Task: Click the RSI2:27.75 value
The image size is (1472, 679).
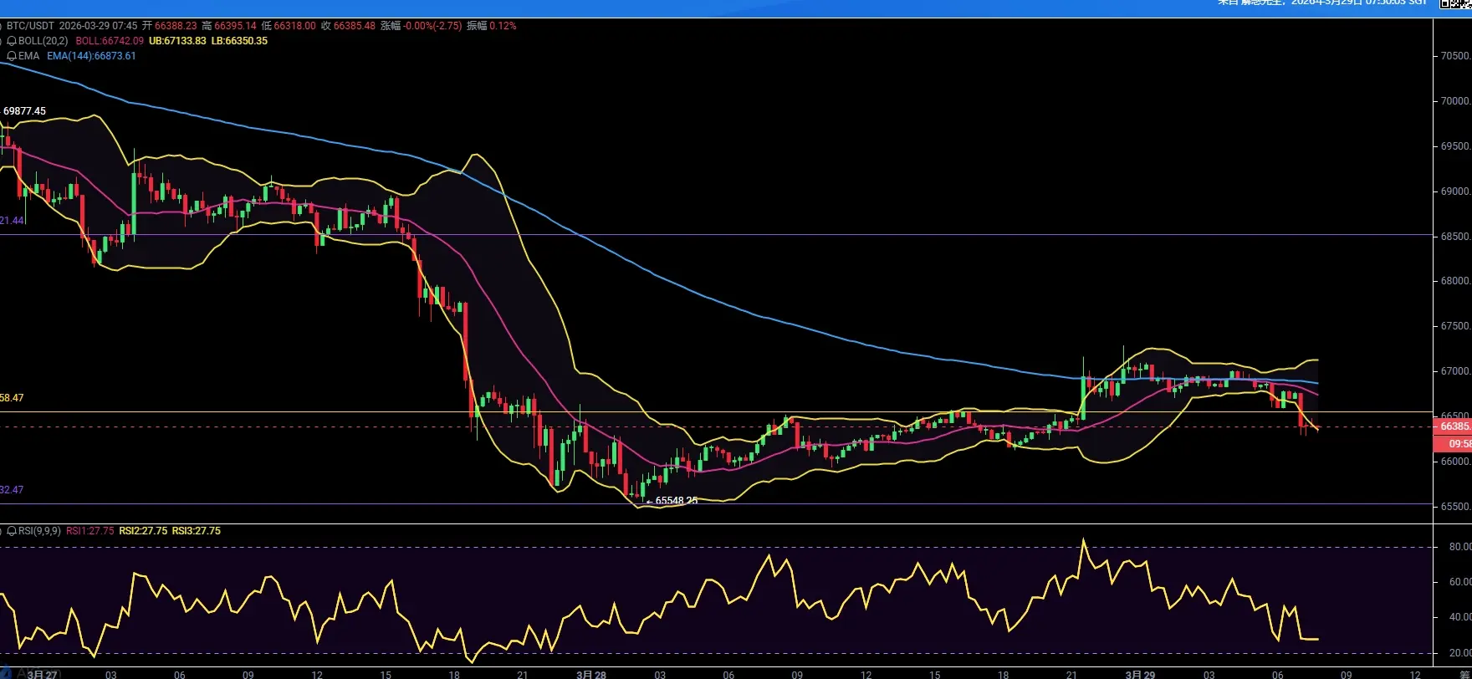Action: point(143,531)
